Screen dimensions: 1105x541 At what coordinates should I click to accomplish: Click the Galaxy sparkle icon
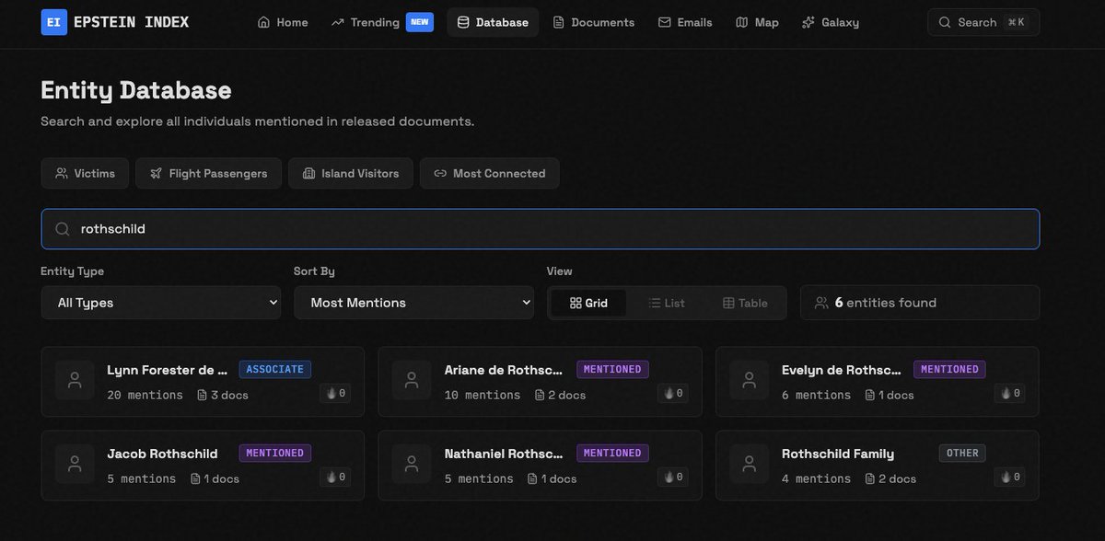(808, 22)
